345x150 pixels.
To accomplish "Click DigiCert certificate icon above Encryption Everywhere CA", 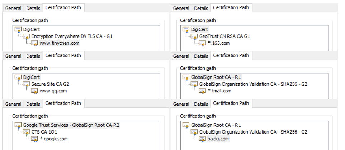I will coord(18,29).
